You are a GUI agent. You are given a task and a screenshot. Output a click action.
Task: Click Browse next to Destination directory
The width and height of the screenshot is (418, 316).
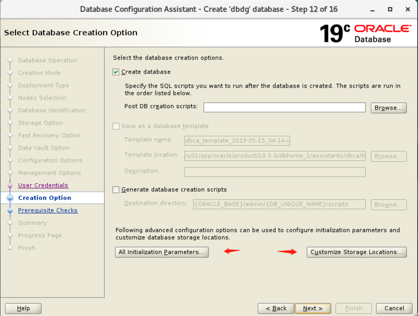(x=389, y=205)
